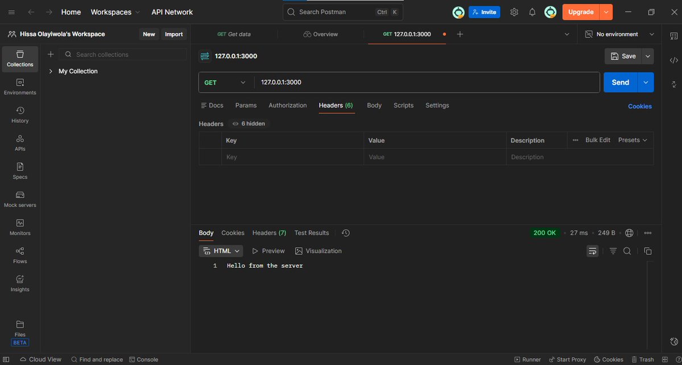The image size is (682, 365).
Task: Open the headers table ellipsis options
Action: (576, 140)
